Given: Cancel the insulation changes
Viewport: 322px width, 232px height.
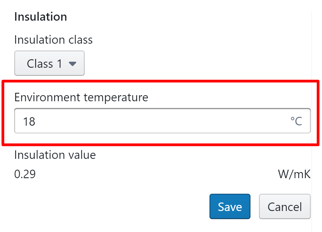Looking at the screenshot, I should [285, 207].
